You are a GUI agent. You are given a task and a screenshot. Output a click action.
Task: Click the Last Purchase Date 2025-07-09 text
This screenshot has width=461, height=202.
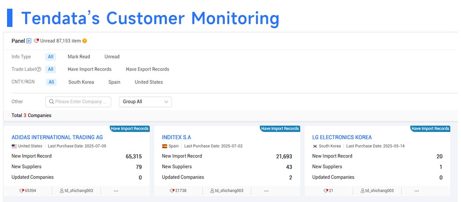click(77, 146)
